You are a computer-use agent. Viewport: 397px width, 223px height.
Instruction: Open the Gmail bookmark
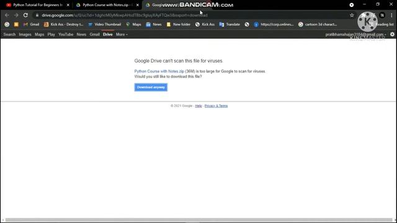click(32, 24)
